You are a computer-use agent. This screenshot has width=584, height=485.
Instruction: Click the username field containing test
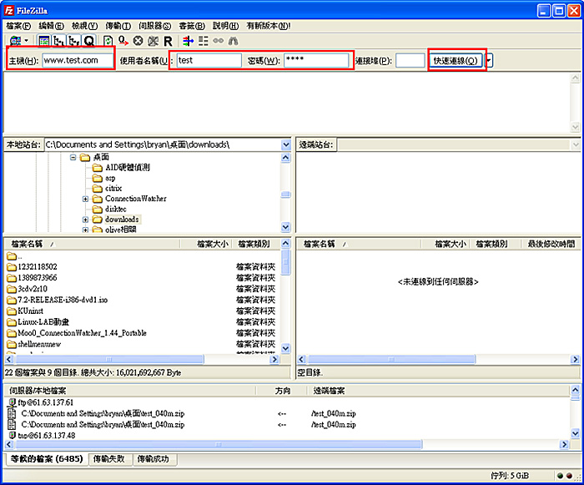[209, 60]
